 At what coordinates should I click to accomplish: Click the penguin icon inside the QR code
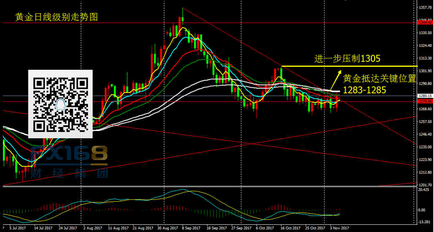coord(60,103)
